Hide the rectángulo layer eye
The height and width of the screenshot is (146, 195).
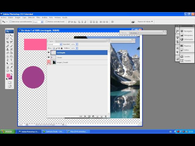tap(49, 53)
